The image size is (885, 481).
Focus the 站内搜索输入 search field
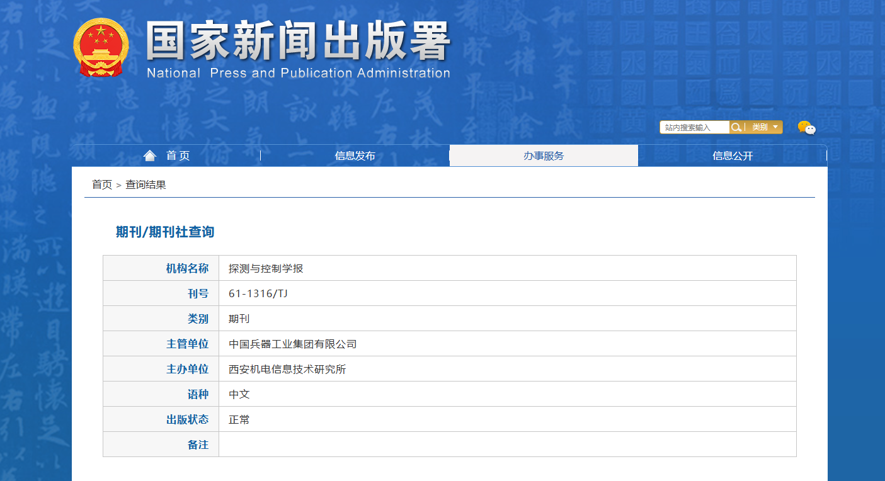(694, 127)
